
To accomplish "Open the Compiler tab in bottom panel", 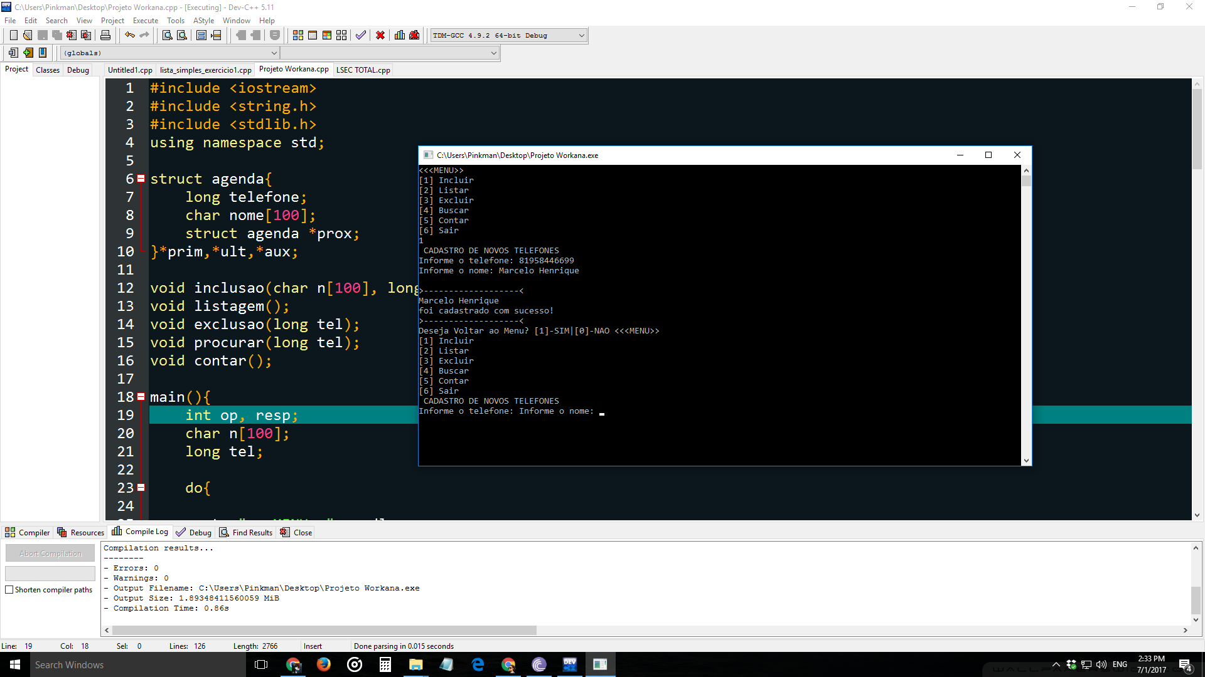I will pyautogui.click(x=28, y=532).
